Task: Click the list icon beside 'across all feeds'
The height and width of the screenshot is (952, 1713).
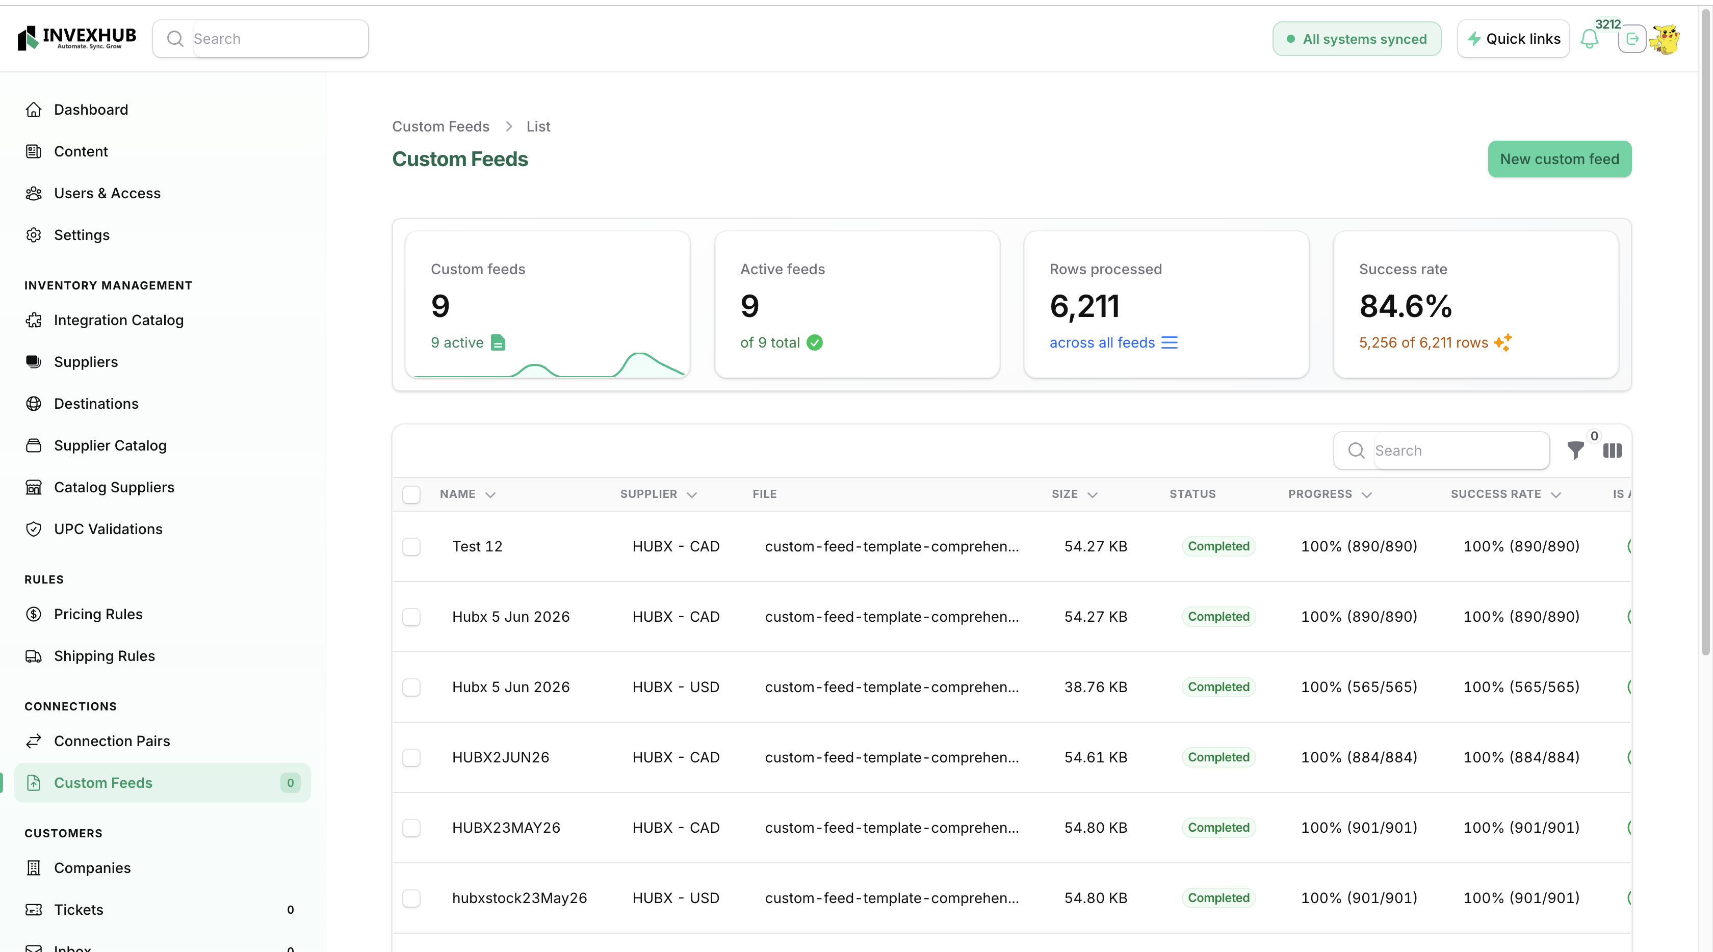Action: [x=1169, y=342]
